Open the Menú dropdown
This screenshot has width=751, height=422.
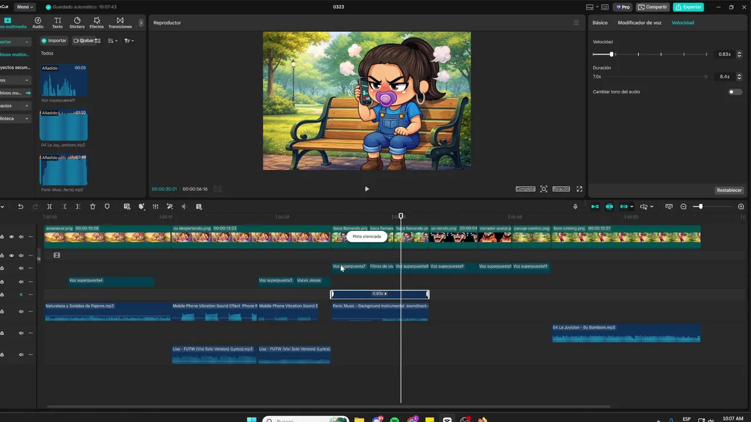click(24, 7)
